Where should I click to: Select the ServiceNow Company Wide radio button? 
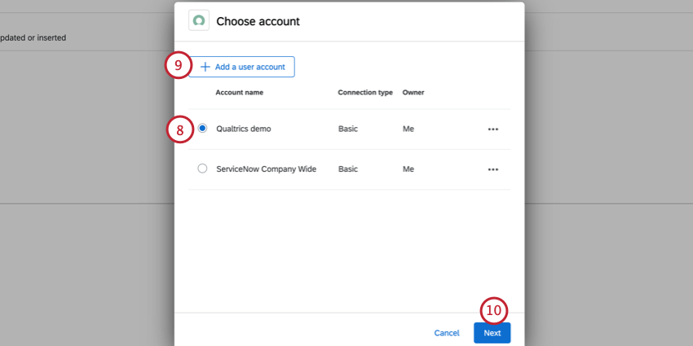coord(202,169)
